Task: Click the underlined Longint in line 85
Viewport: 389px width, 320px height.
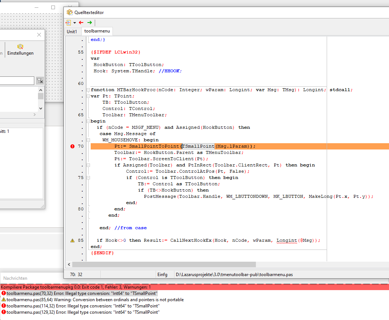Action: pos(287,240)
